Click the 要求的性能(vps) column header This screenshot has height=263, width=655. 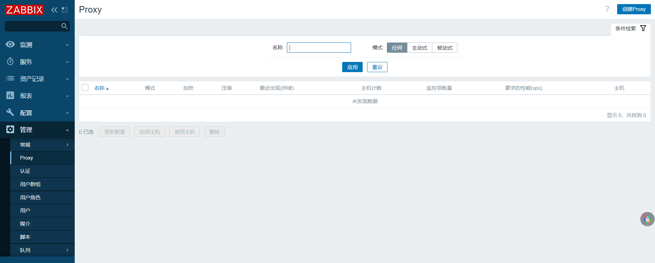tap(524, 88)
